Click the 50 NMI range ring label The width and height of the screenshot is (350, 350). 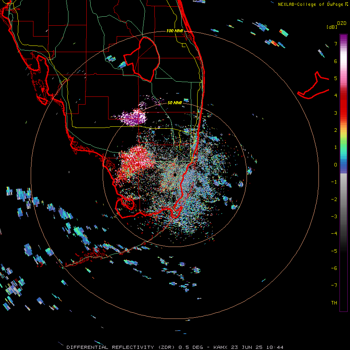(175, 103)
